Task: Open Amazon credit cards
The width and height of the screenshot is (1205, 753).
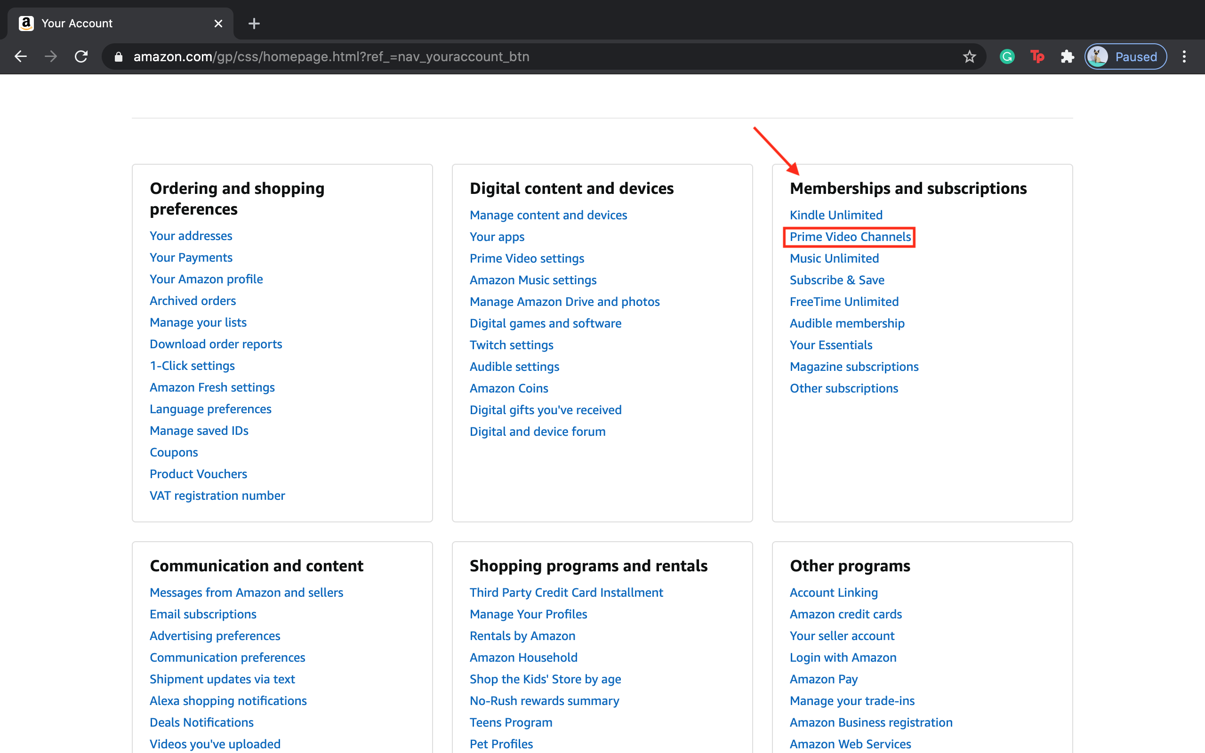Action: [845, 614]
